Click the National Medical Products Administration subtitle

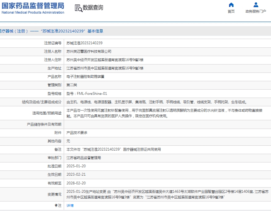point(33,13)
